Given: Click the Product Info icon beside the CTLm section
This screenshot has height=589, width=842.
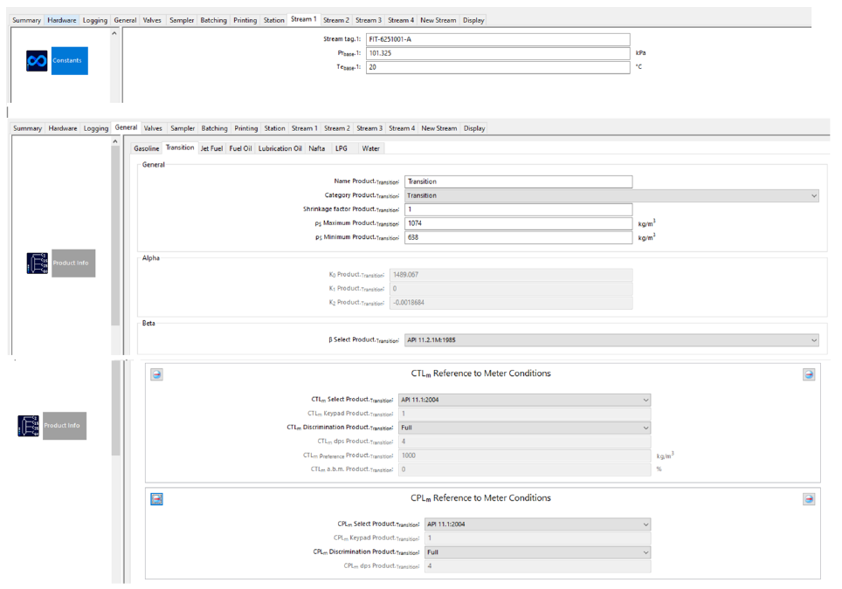Looking at the screenshot, I should tap(28, 426).
